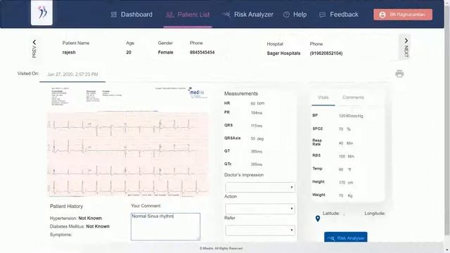
Task: Switch to the Vitals tab
Action: tap(323, 98)
